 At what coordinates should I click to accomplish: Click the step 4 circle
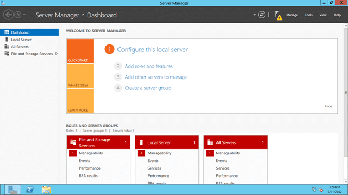pos(118,88)
